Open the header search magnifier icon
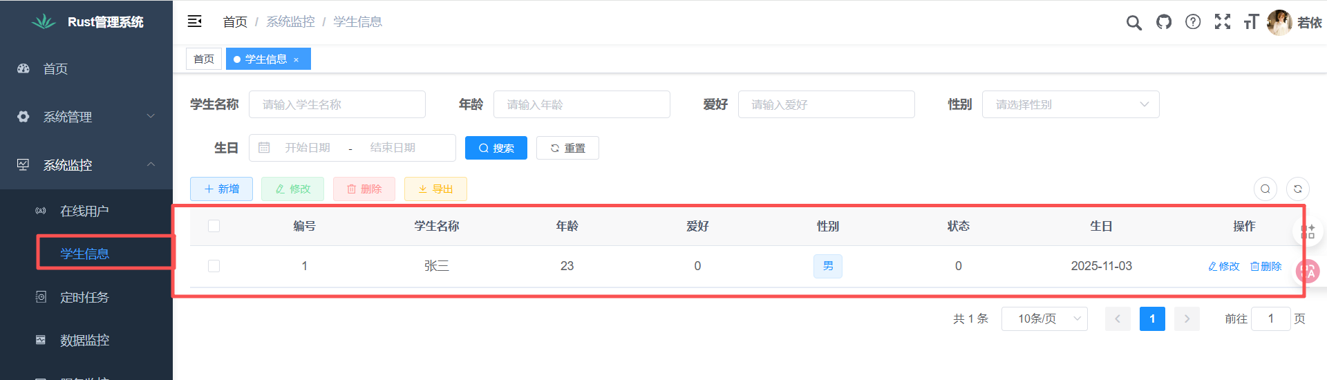The height and width of the screenshot is (380, 1327). coord(1133,22)
